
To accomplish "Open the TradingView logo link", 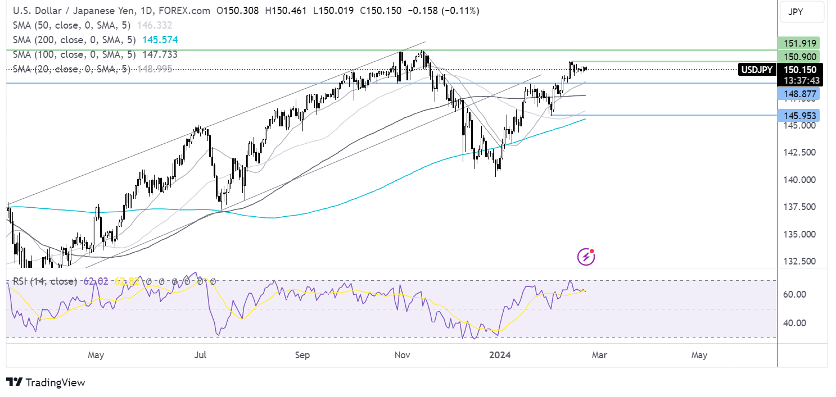I will tap(46, 382).
